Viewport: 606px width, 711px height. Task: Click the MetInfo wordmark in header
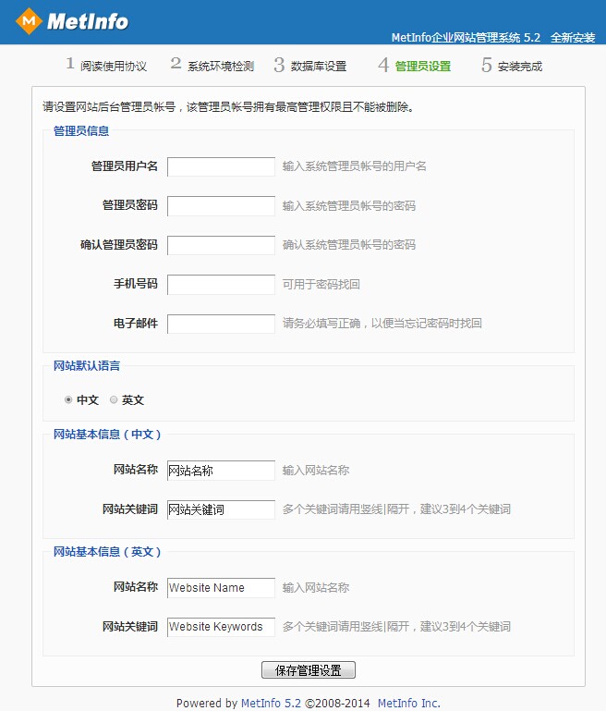pyautogui.click(x=88, y=21)
